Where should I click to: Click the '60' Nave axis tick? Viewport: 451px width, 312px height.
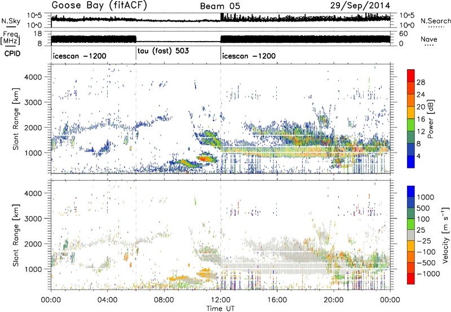(404, 34)
